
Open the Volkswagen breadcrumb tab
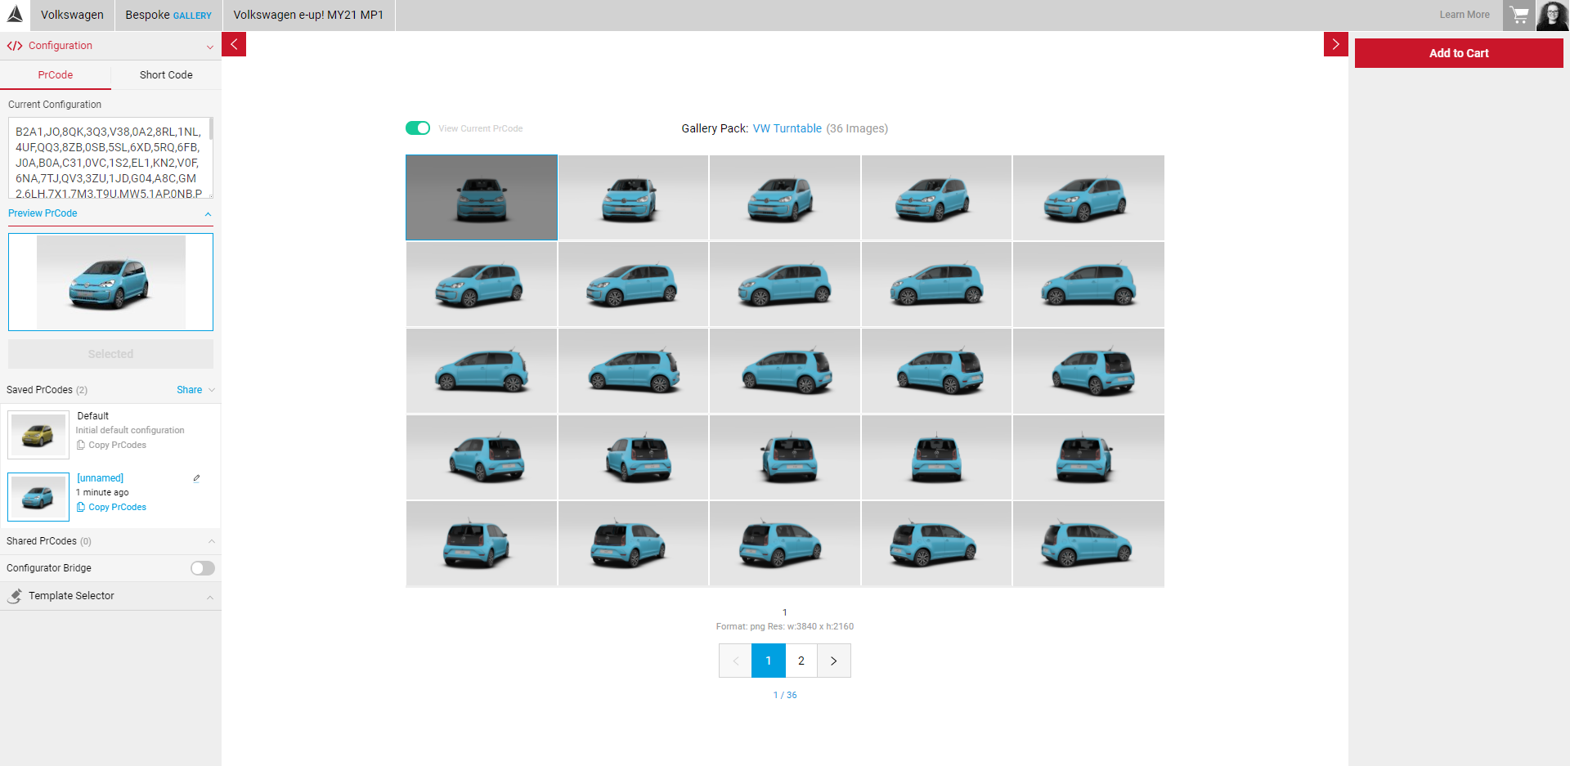(x=72, y=15)
